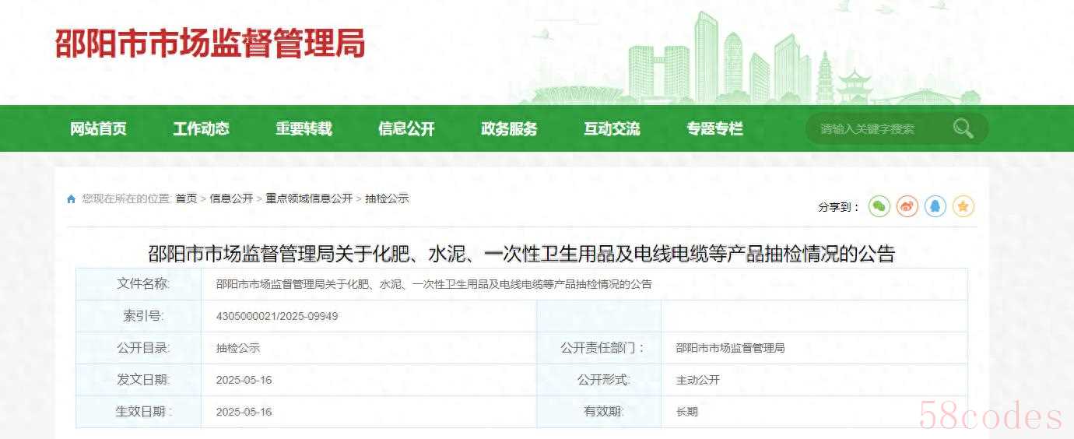Click the 信息公开 link in the breadcrumb
Screen dimensions: 1074x439
pyautogui.click(x=231, y=198)
